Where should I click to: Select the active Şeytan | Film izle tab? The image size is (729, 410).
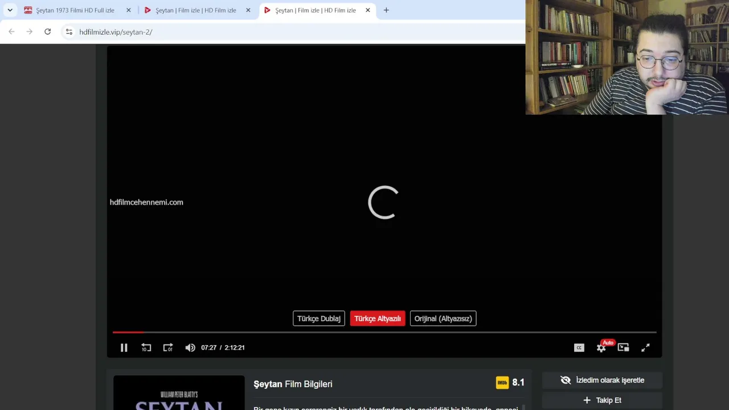[x=315, y=10]
